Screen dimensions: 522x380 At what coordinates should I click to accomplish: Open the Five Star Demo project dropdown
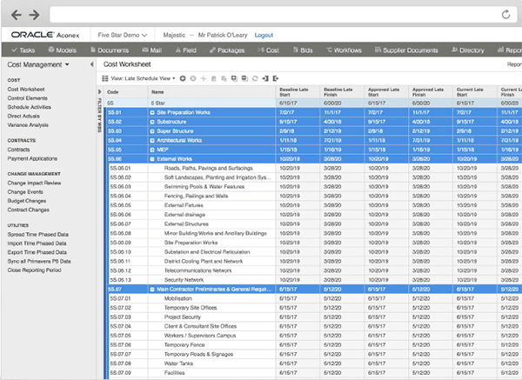pos(122,35)
